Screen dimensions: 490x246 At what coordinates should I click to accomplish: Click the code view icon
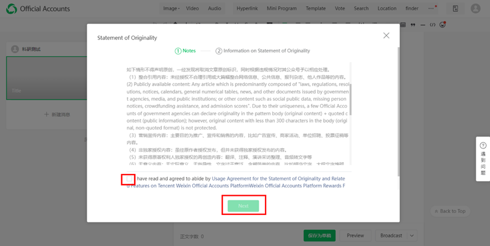pyautogui.click(x=432, y=25)
